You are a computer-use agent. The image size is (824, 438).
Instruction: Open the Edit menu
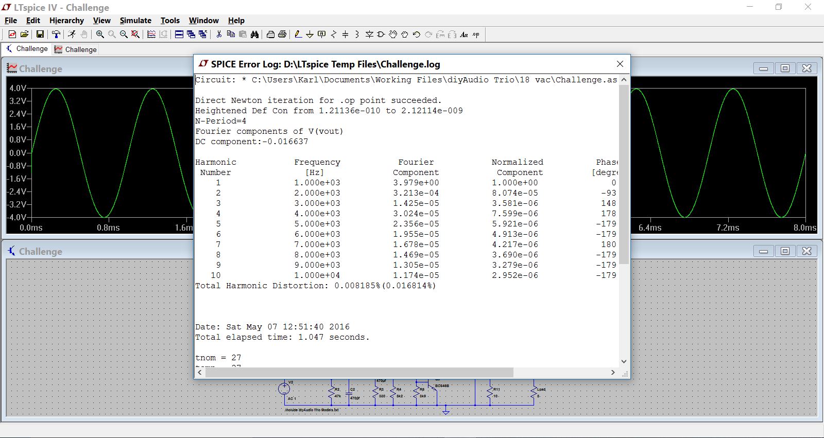(x=33, y=21)
